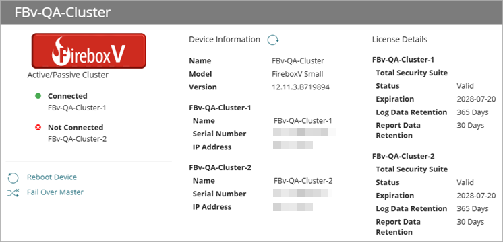Image resolution: width=503 pixels, height=242 pixels.
Task: Click the FBv-QA-Cluster page title
Action: tap(63, 13)
